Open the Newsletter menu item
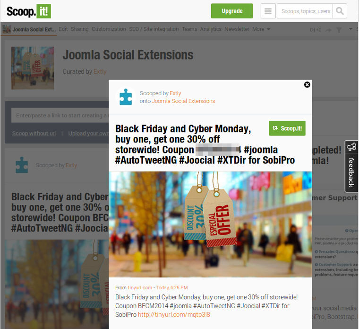Viewport: 359px width, 329px height. tap(237, 29)
